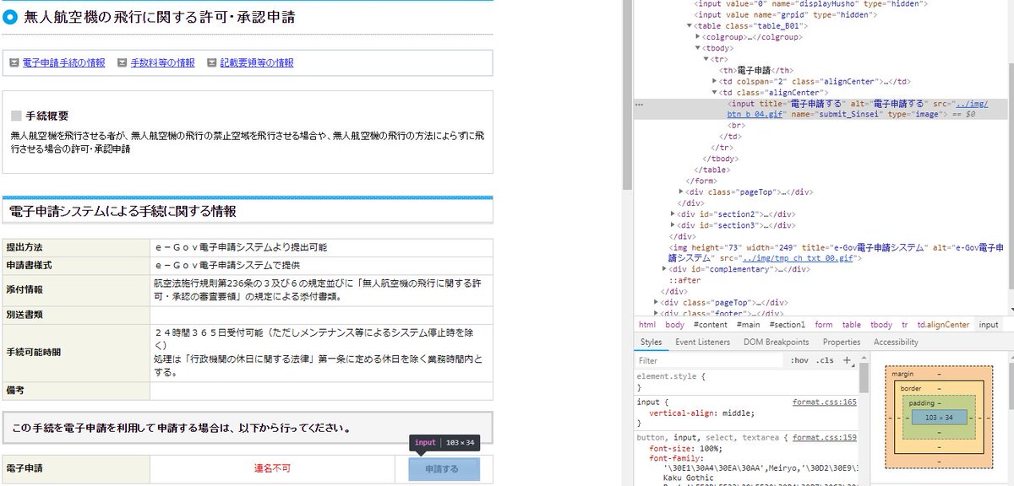This screenshot has height=486, width=1014.
Task: Collapse the tr node under tbody
Action: pos(706,59)
